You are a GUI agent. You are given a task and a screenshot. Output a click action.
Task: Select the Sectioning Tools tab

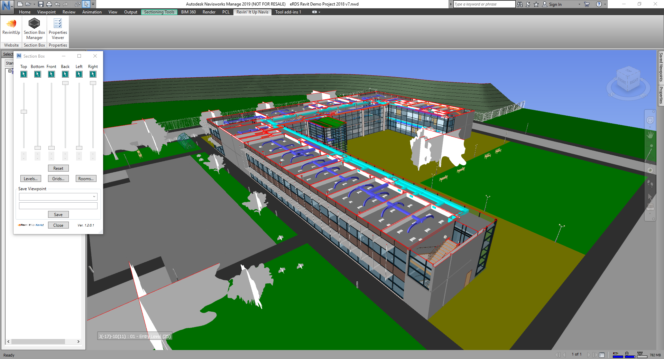159,12
